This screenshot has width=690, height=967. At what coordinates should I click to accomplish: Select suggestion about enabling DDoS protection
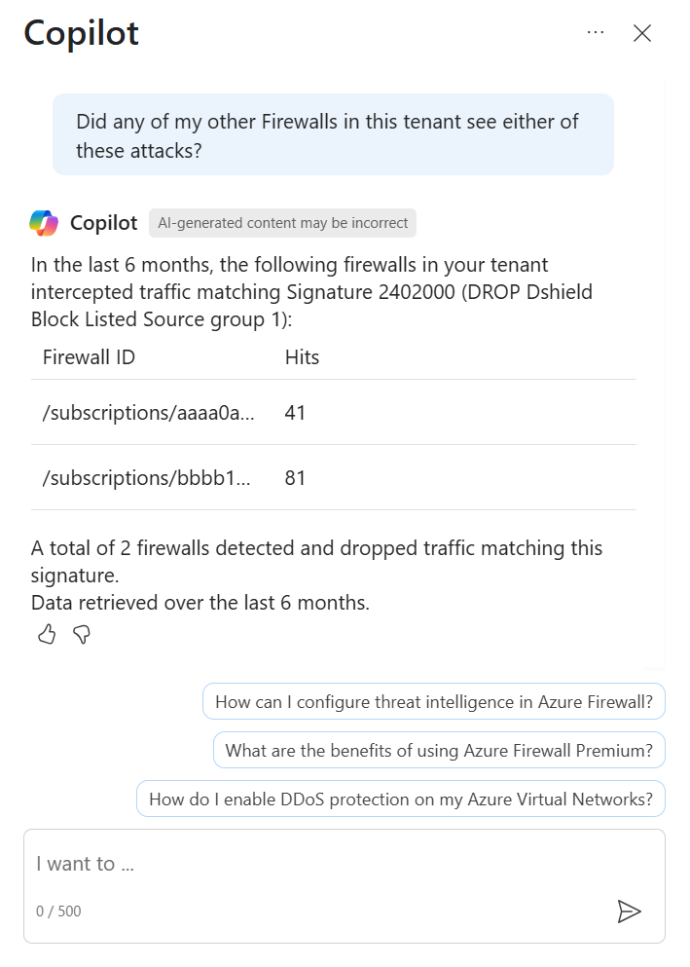pyautogui.click(x=401, y=799)
